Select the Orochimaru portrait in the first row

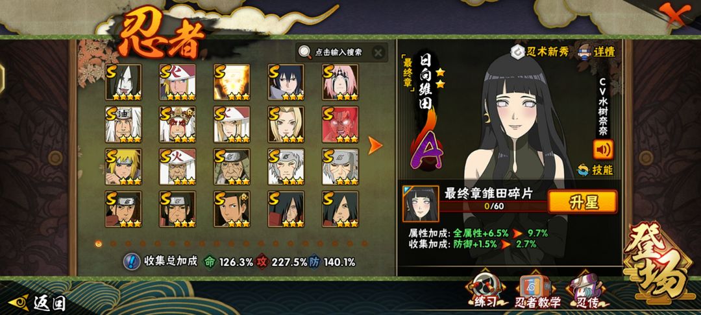click(123, 82)
